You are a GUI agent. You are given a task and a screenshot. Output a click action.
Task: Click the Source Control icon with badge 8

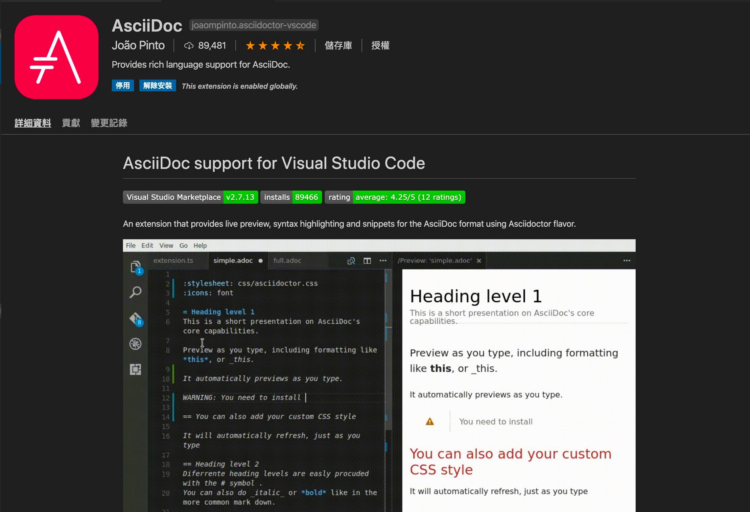(x=136, y=319)
